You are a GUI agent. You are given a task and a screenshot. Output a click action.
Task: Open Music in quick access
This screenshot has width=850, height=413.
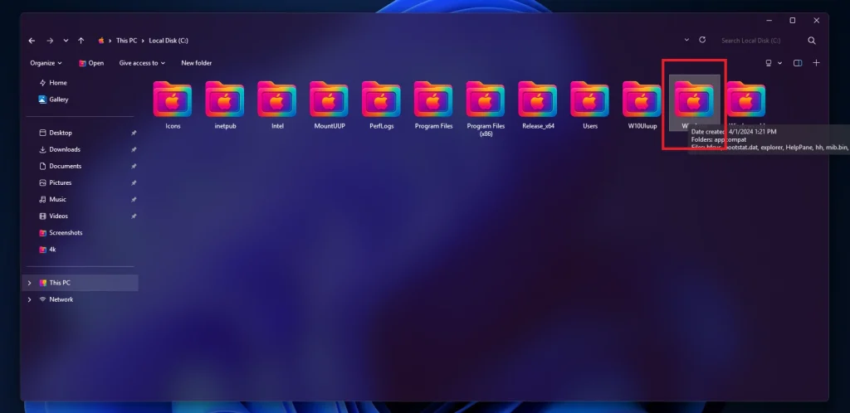tap(52, 200)
